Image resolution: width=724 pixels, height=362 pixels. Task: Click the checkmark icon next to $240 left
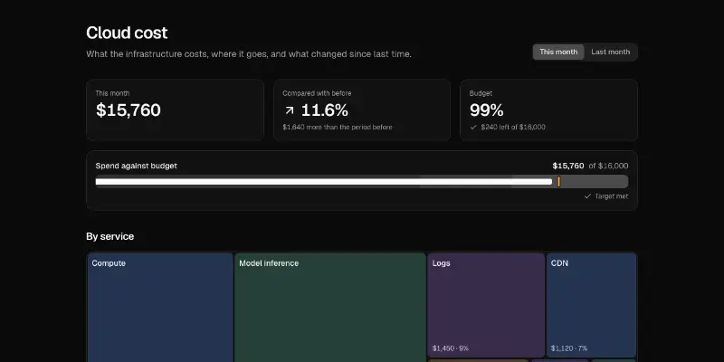(473, 127)
